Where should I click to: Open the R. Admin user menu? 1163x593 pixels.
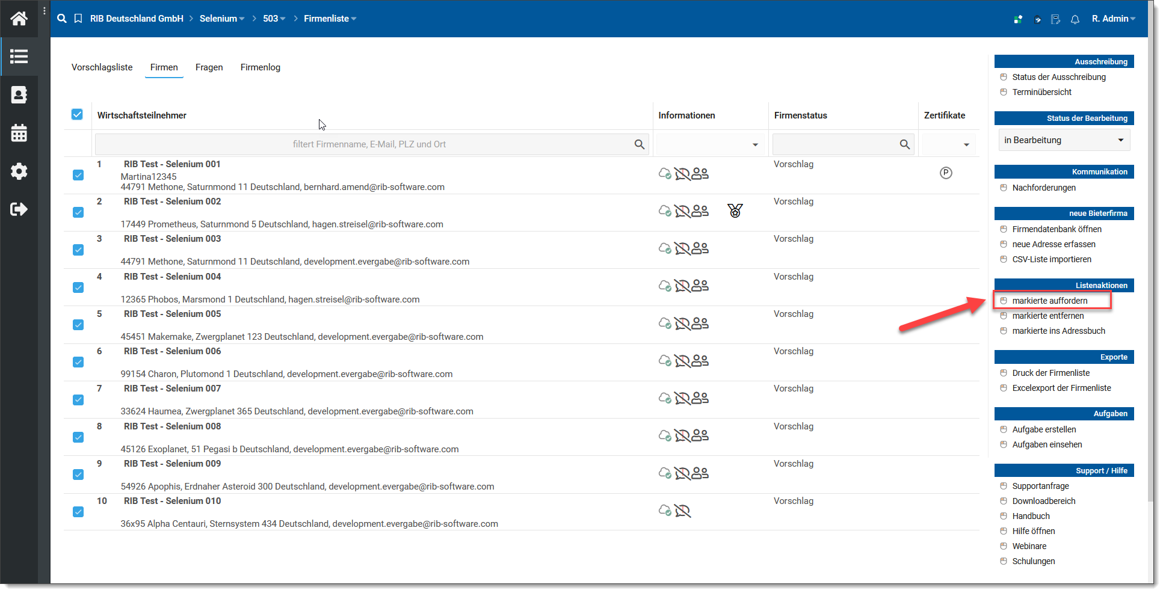(x=1114, y=19)
